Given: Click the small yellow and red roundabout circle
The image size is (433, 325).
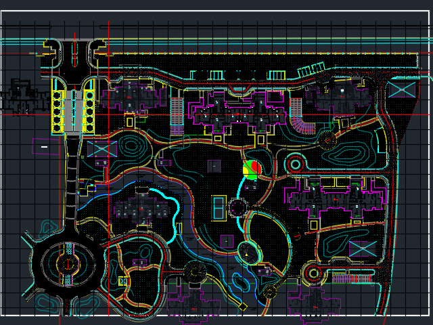Looking at the screenshot, I should 313,274.
